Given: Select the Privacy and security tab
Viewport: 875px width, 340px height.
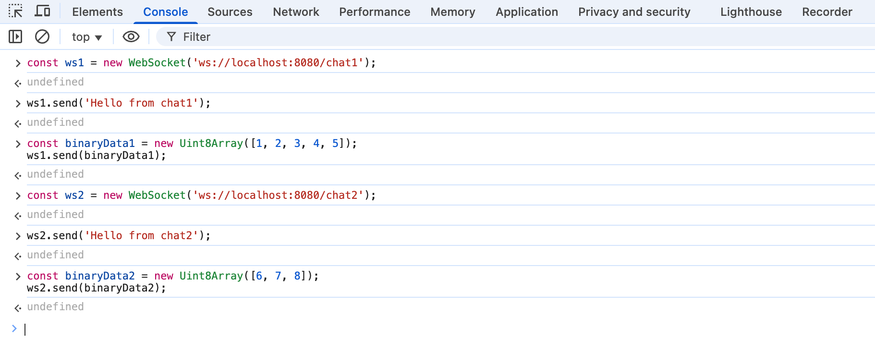Looking at the screenshot, I should [634, 12].
